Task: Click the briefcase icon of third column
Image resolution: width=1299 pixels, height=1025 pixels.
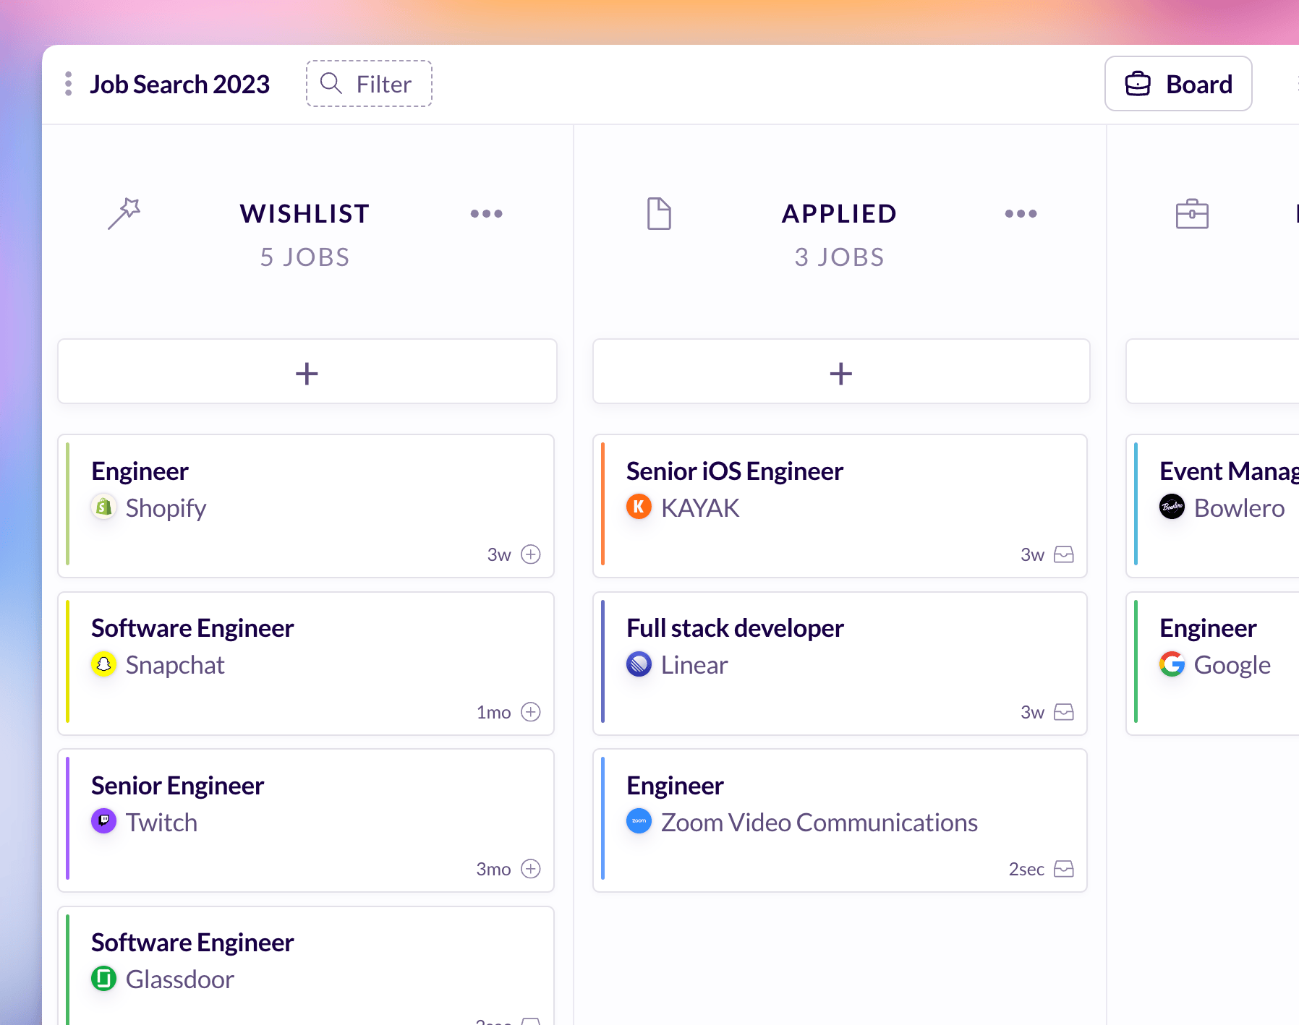Action: click(1192, 214)
